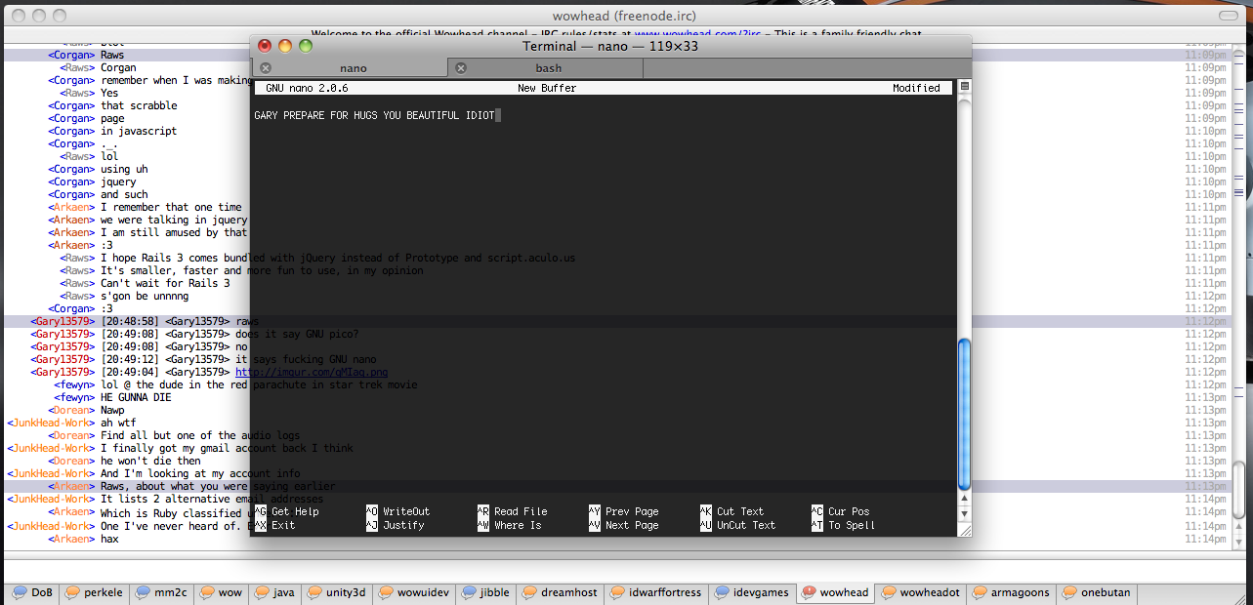The width and height of the screenshot is (1253, 605).
Task: Close the nano tab in Terminal
Action: pos(266,68)
